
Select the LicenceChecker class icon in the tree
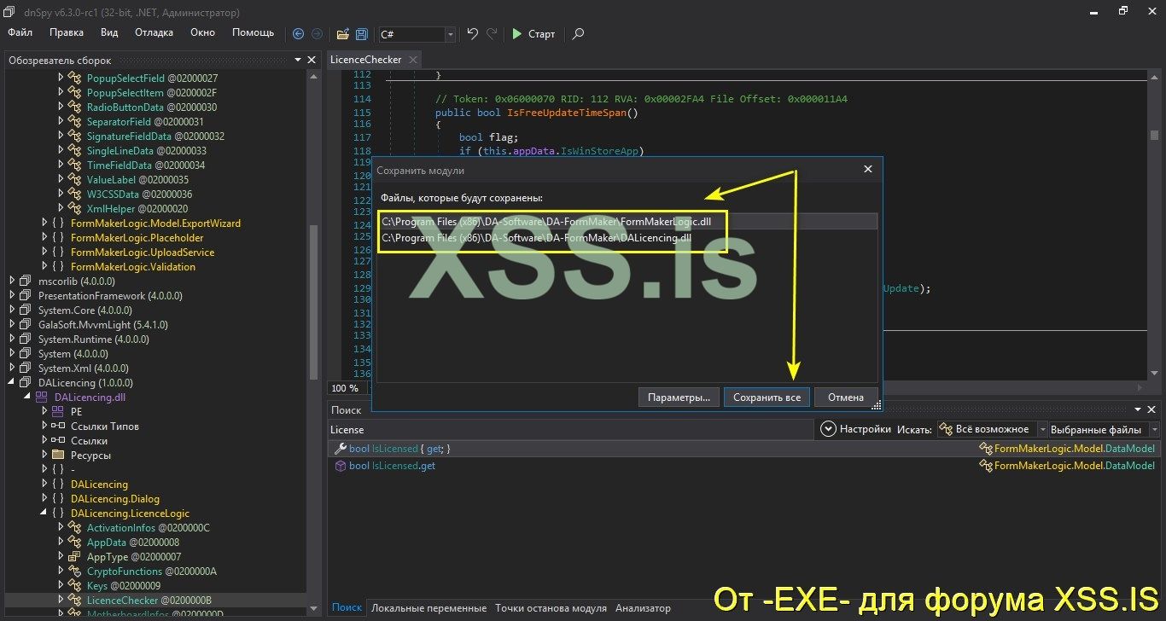coord(76,600)
